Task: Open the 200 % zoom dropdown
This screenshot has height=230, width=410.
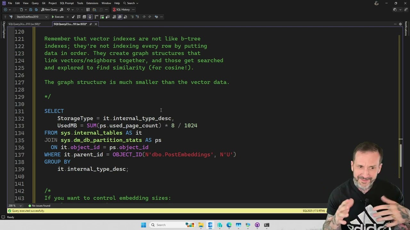Action: (15, 206)
